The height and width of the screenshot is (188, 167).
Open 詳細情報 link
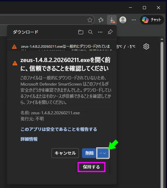(x=29, y=139)
